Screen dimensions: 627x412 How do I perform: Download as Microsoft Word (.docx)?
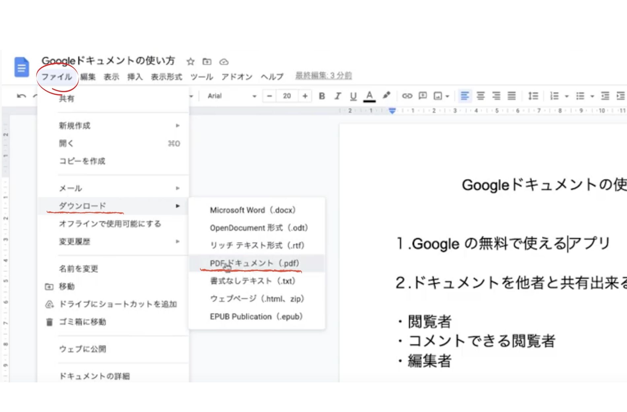tap(257, 210)
